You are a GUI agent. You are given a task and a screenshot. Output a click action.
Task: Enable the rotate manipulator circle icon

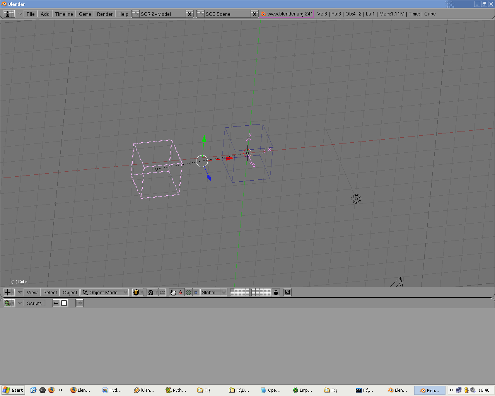point(188,292)
